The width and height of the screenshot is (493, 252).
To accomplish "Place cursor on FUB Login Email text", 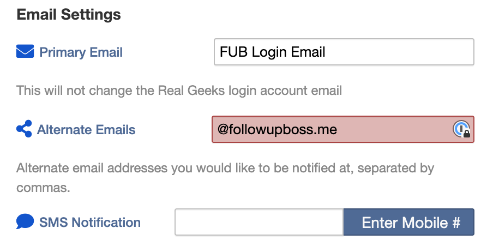I will (272, 52).
